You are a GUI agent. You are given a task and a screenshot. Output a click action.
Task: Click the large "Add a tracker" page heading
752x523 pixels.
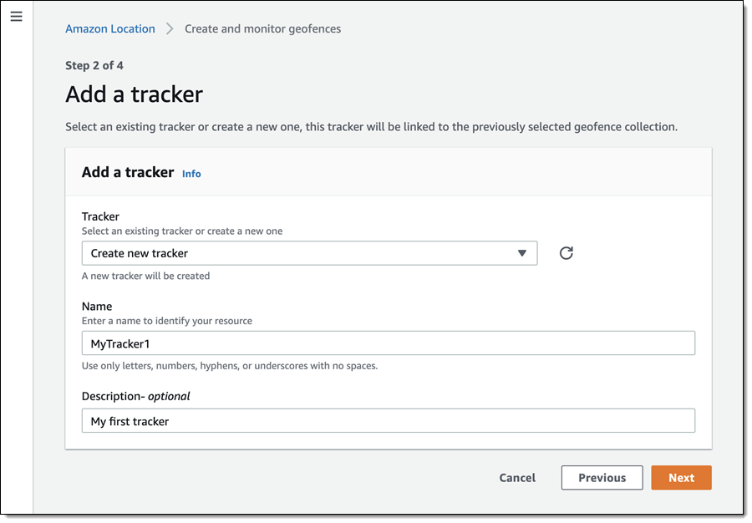click(134, 94)
